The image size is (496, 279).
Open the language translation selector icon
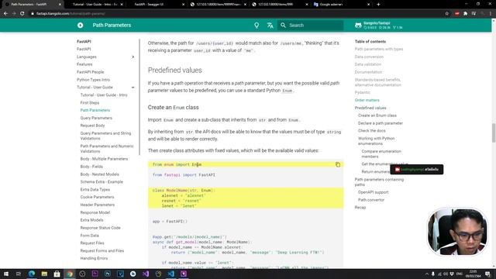point(270,26)
